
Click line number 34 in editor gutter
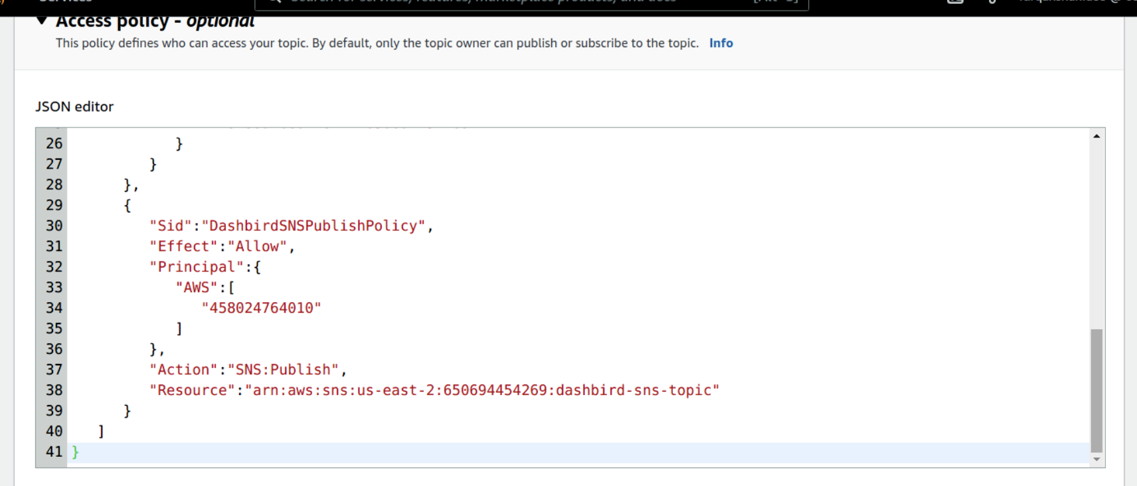tap(54, 308)
